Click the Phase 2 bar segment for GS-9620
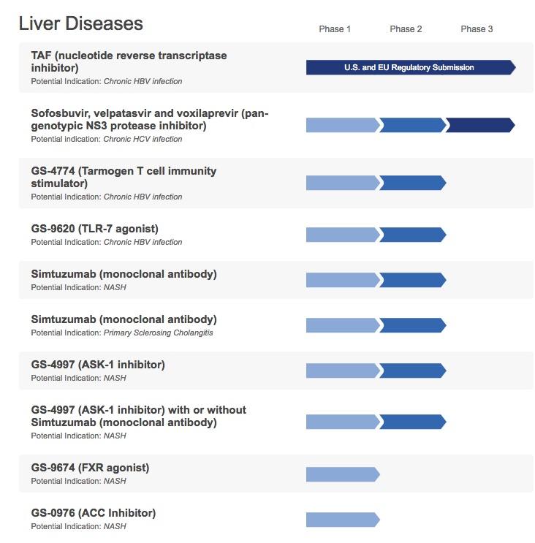Screen dimensions: 535x543 [411, 235]
